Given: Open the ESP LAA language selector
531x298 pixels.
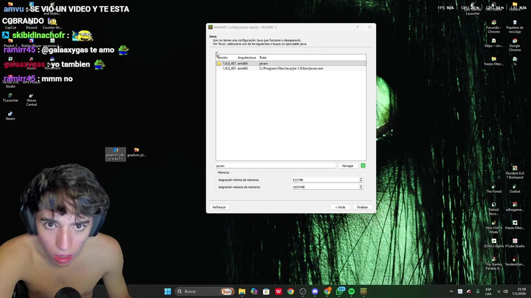Looking at the screenshot, I should pyautogui.click(x=489, y=291).
